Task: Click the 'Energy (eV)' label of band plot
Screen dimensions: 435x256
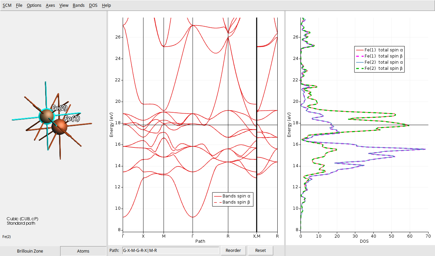Action: [111, 125]
